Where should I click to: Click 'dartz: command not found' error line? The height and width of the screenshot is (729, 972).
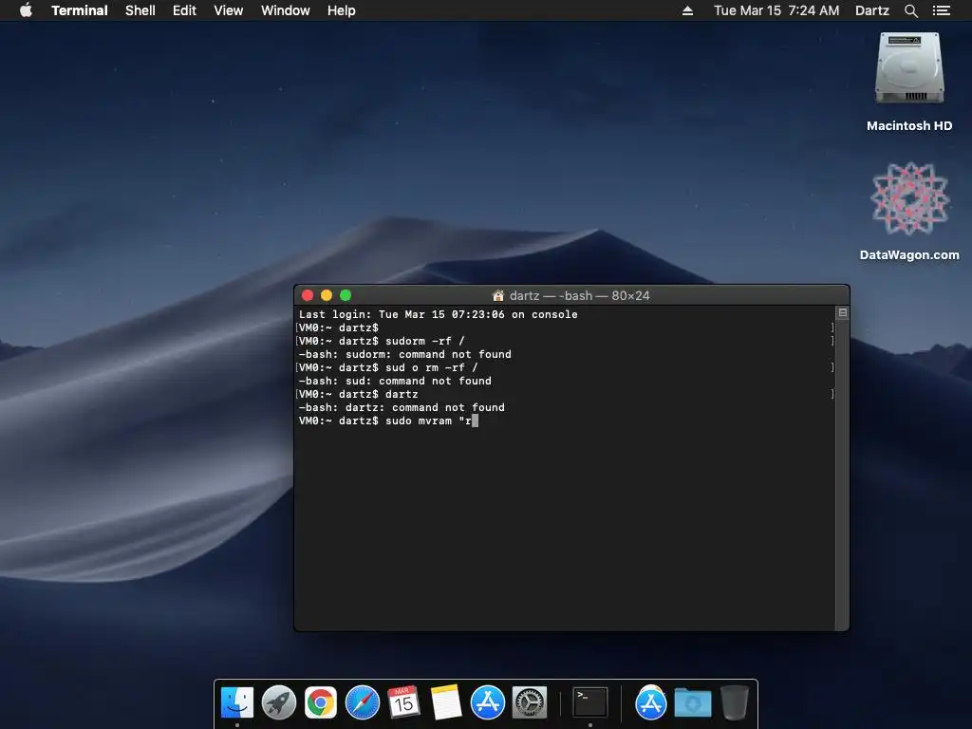click(x=402, y=407)
